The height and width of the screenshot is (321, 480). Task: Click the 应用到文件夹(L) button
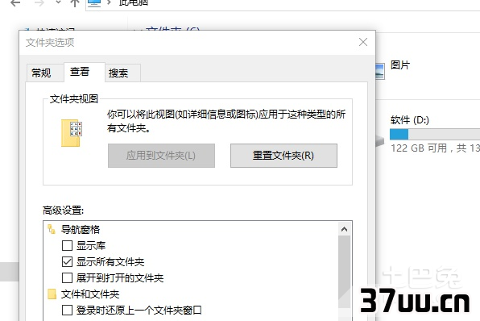(x=161, y=156)
